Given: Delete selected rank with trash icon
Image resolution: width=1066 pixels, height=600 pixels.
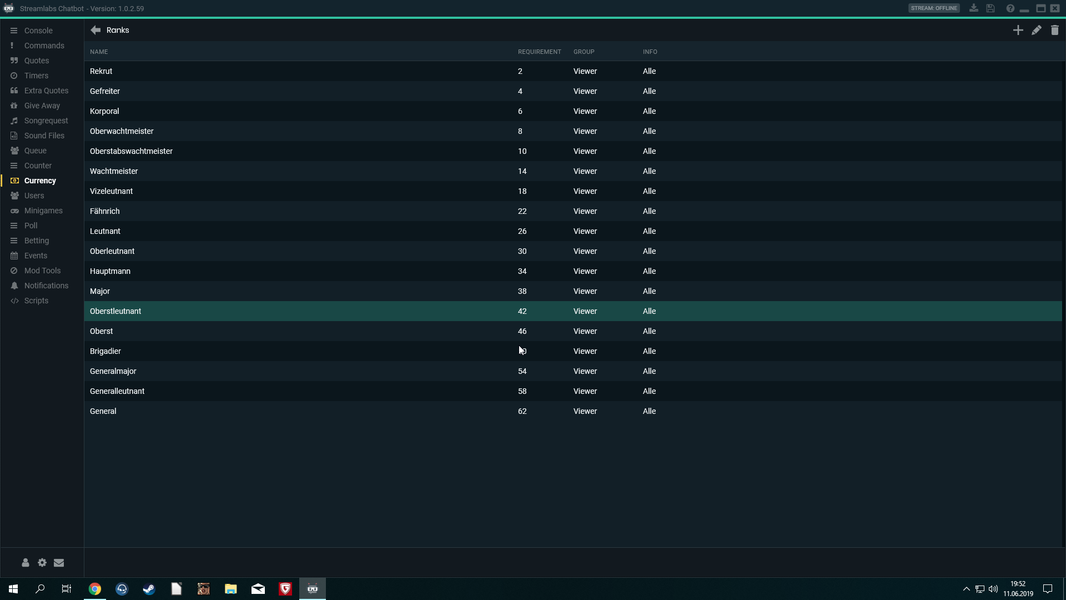Looking at the screenshot, I should tap(1054, 30).
